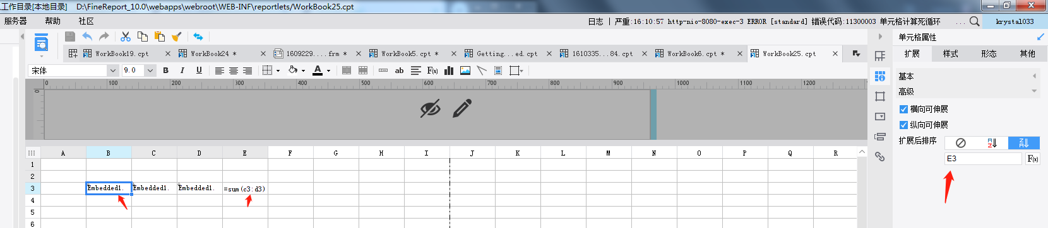Open widget settings panel in sidebar
The height and width of the screenshot is (228, 1048).
click(880, 117)
